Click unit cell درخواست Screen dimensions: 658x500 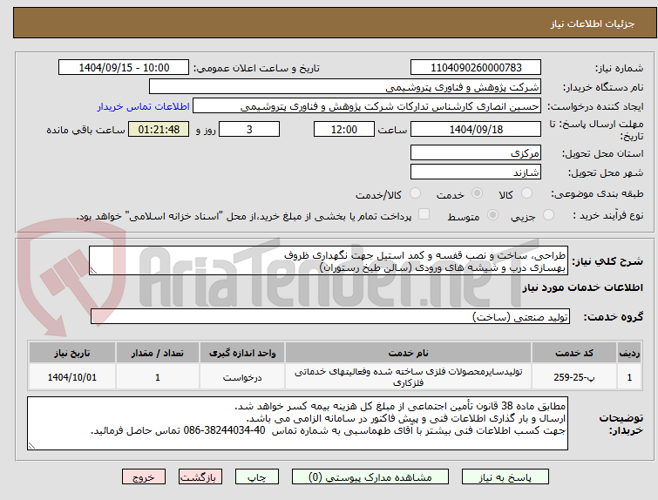[242, 377]
